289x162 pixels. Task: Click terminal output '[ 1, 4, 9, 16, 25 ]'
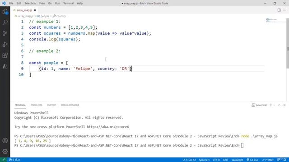click(33, 141)
